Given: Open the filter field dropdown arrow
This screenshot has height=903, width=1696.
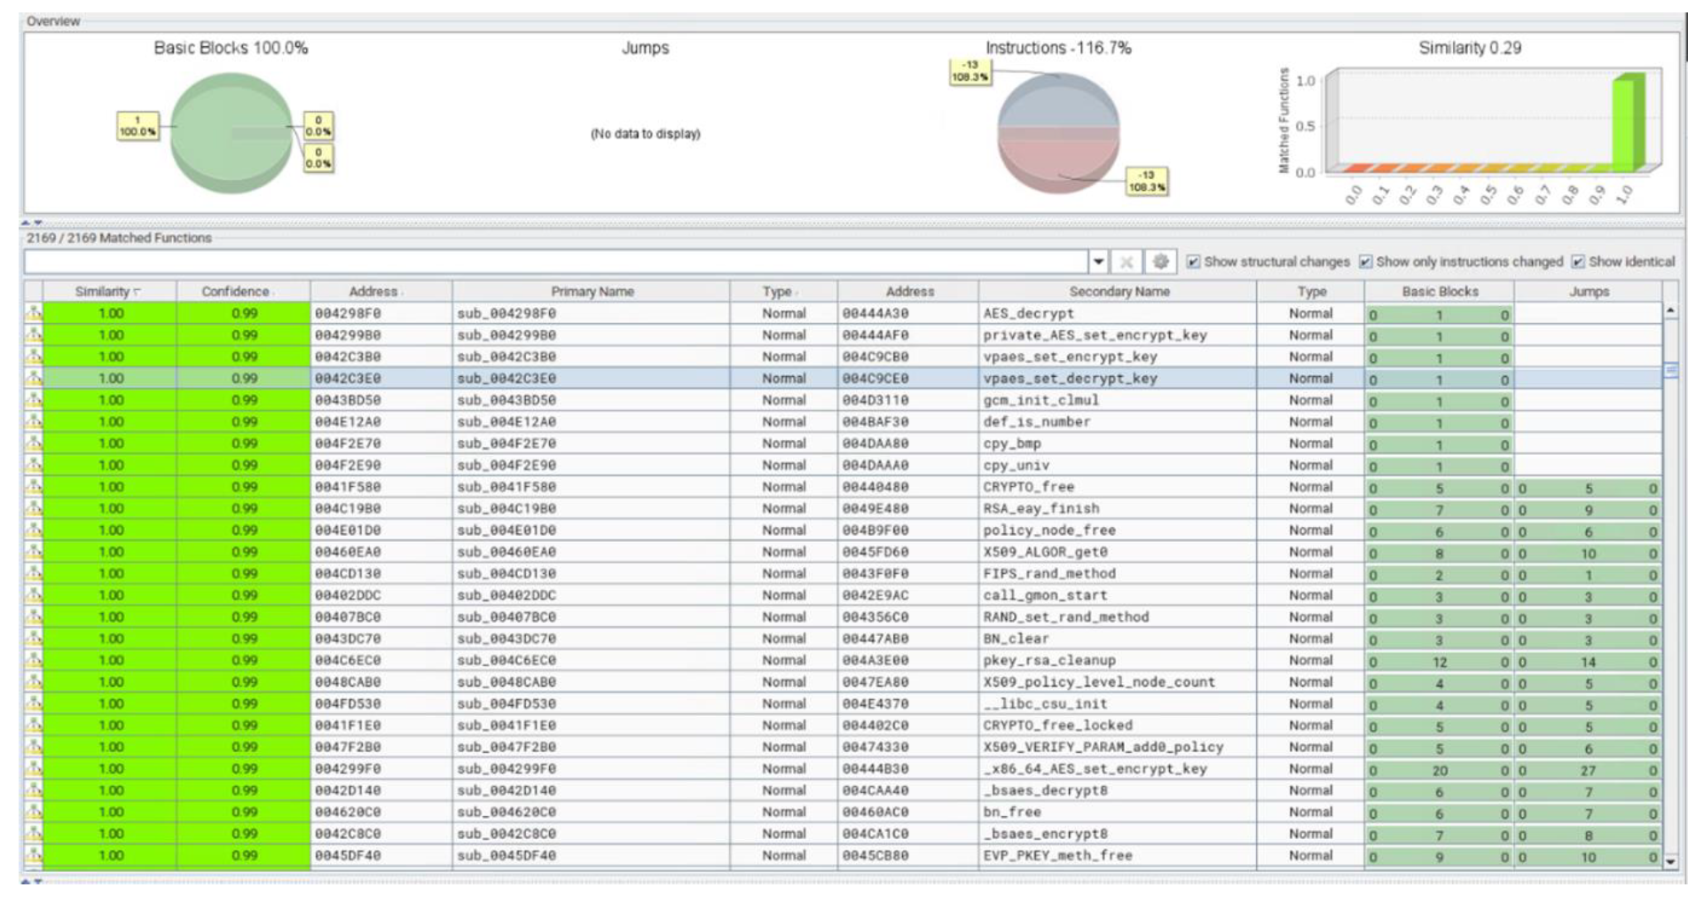Looking at the screenshot, I should point(1098,262).
